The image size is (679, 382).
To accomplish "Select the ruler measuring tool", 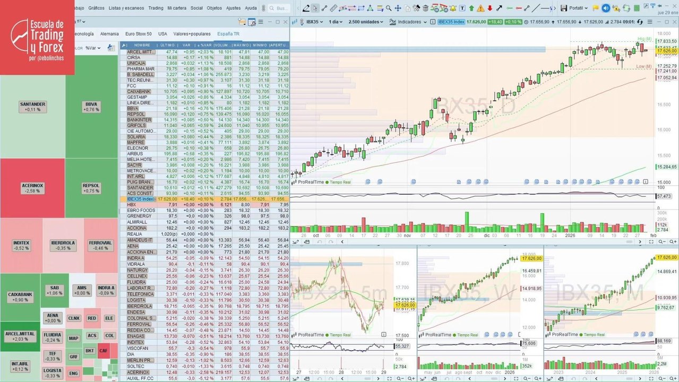I will [334, 8].
